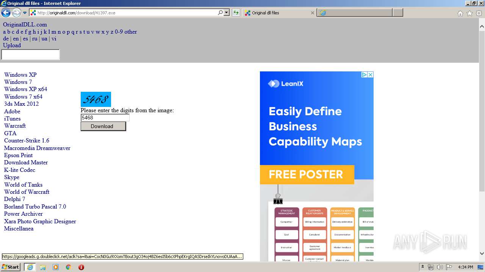Viewport: 485px width, 272px height.
Task: Switch to the blank second browser tab
Action: click(x=355, y=13)
